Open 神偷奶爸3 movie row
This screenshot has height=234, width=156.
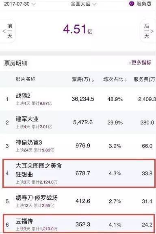[78, 146]
